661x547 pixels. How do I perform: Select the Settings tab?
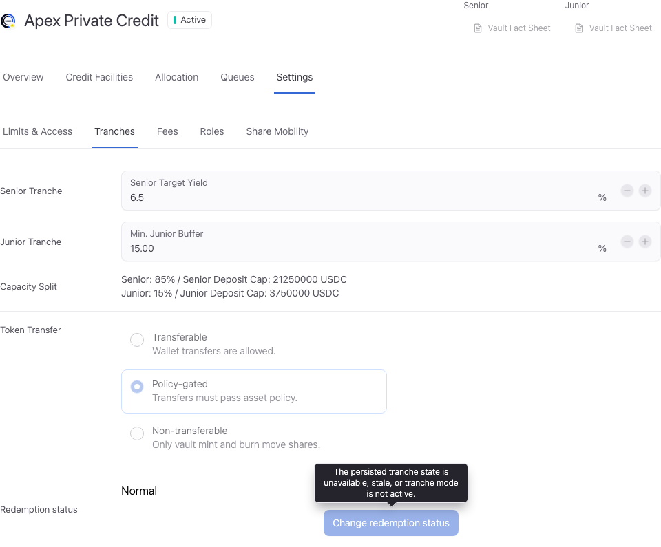295,77
